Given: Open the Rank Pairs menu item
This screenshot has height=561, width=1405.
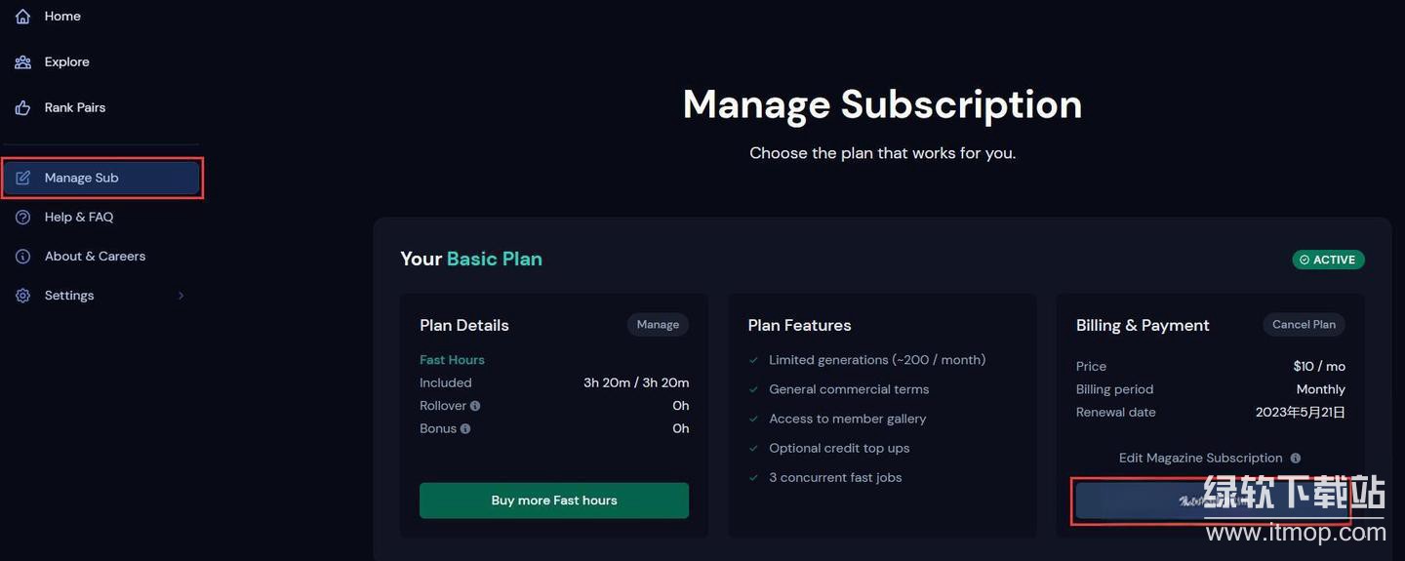Looking at the screenshot, I should tap(75, 107).
